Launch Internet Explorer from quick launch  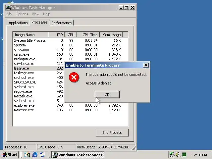pyautogui.click(x=35, y=155)
